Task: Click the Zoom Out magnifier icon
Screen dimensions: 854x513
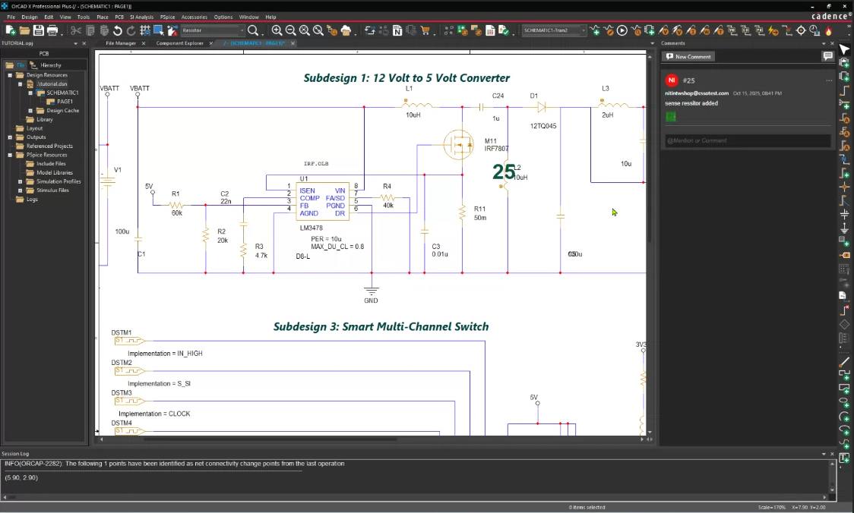Action: tap(290, 30)
